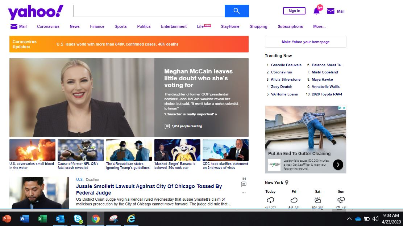Open the 'Masked Singer' Banana thumbnail story
Viewport: 403px width, 226px height.
point(177,150)
